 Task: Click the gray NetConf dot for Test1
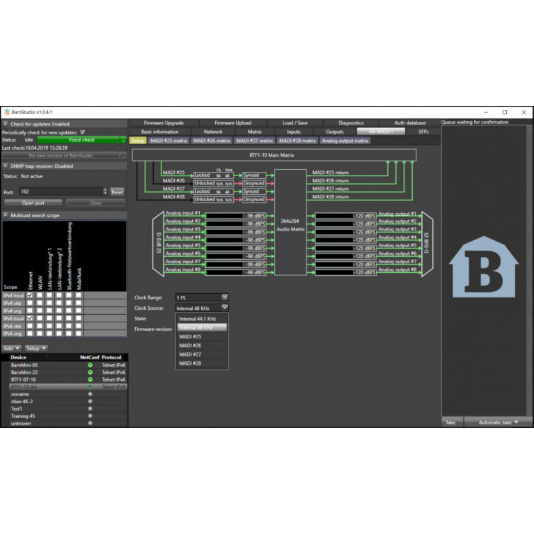(x=90, y=409)
